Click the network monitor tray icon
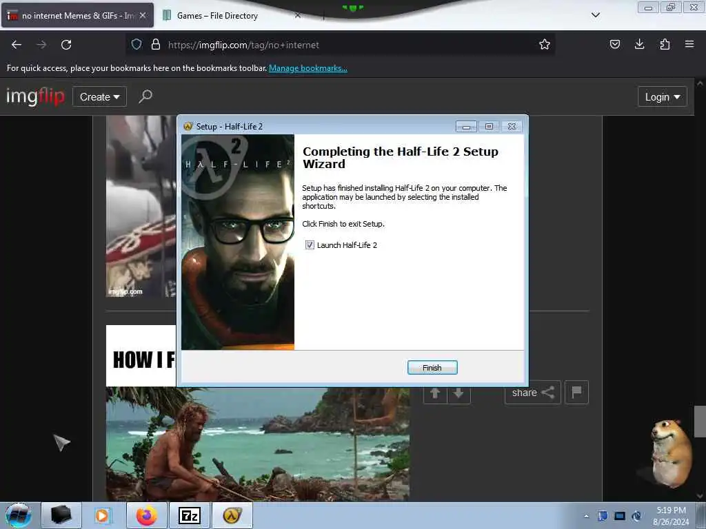 click(620, 516)
